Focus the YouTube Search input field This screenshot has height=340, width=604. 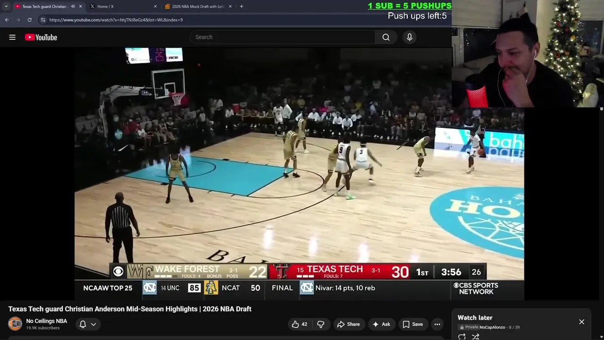point(283,37)
